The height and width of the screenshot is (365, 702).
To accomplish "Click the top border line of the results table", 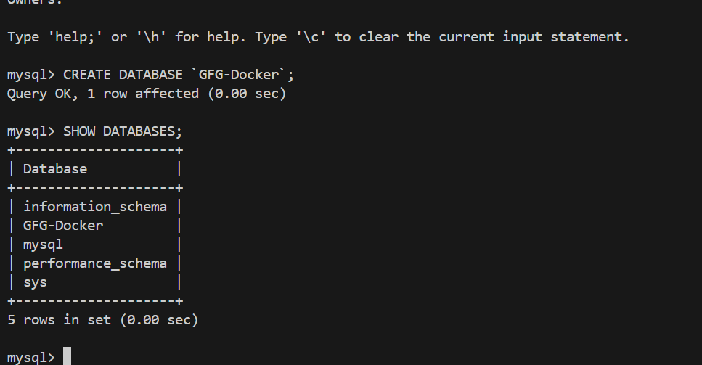I will coord(94,150).
